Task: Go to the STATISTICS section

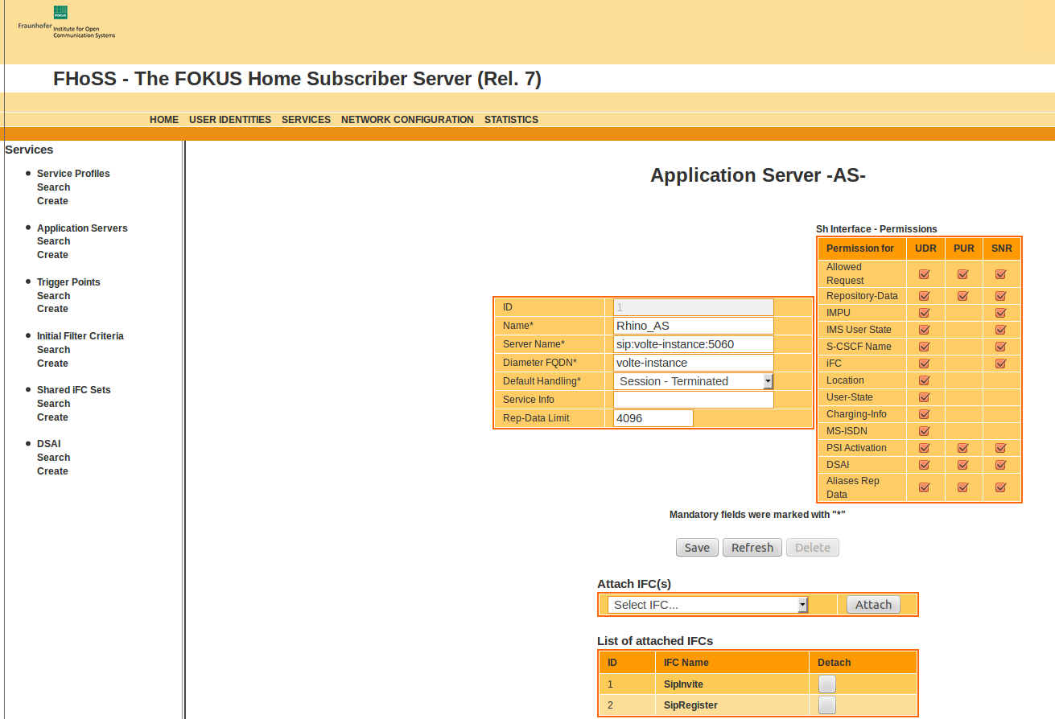Action: click(x=511, y=119)
